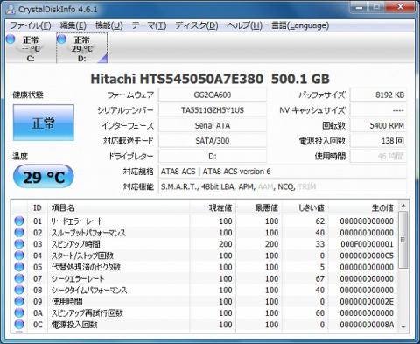Click the scrollbar down arrow in attribute list
This screenshot has width=420, height=344.
point(403,326)
